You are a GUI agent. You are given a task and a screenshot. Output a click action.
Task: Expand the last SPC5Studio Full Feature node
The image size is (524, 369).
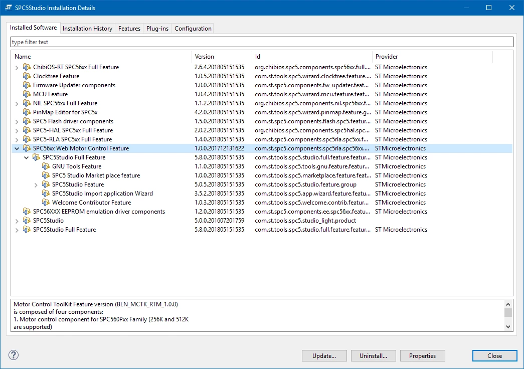click(17, 230)
